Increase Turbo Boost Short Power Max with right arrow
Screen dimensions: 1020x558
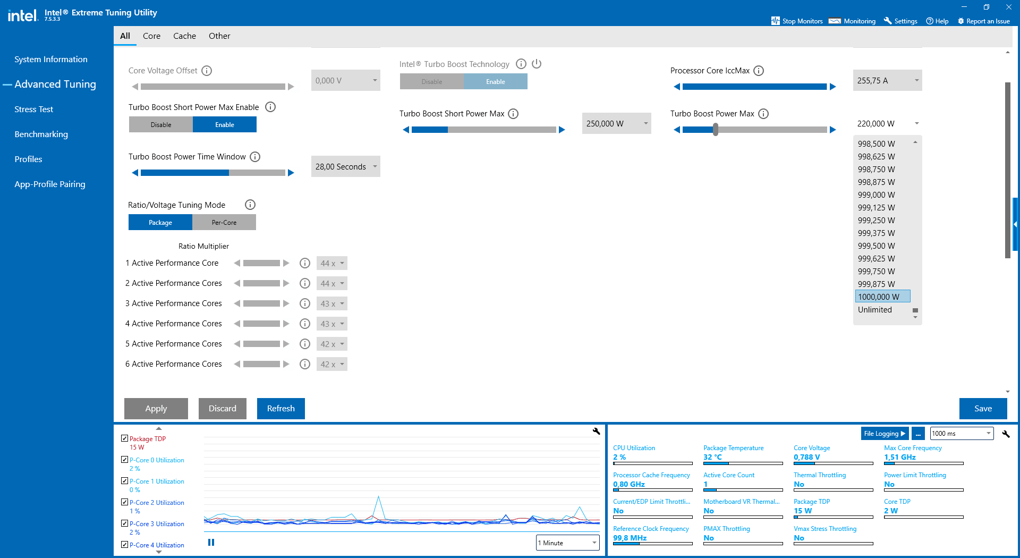562,130
